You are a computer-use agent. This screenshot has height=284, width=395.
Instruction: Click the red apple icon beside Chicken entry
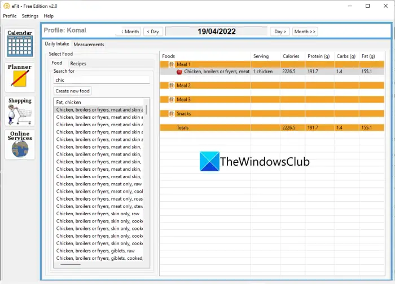pos(179,72)
